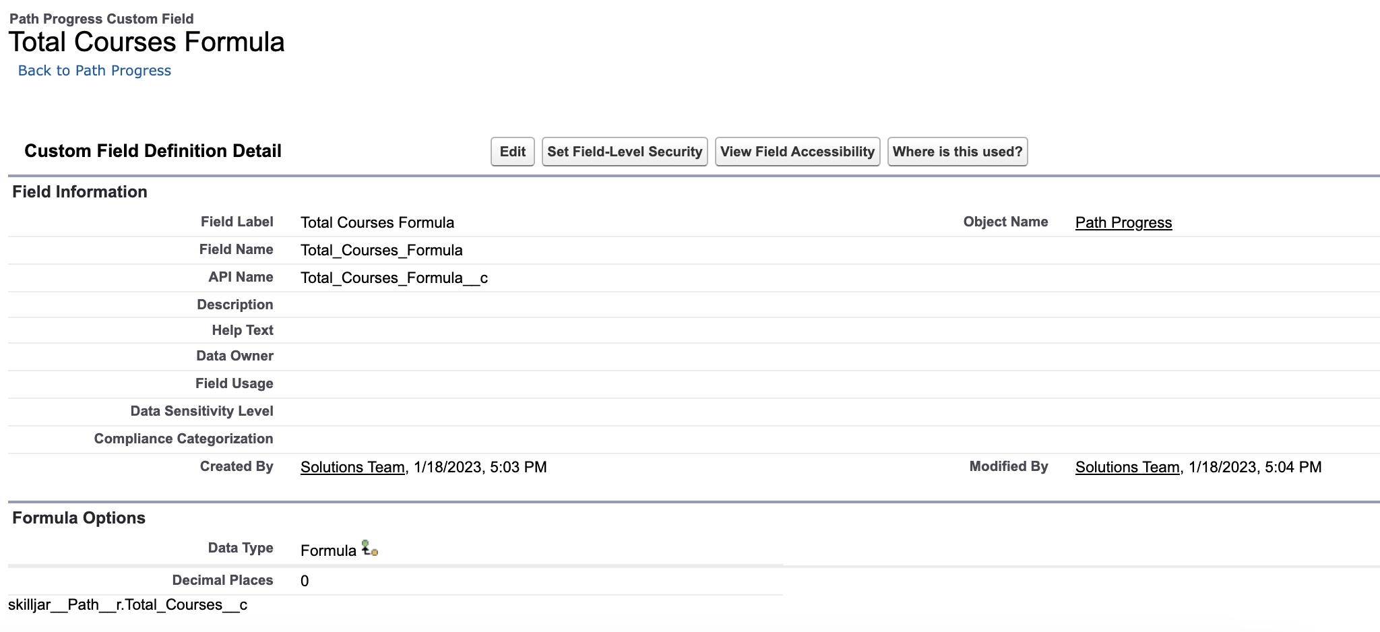Go back to Path Progress
The width and height of the screenshot is (1380, 632).
coord(94,71)
